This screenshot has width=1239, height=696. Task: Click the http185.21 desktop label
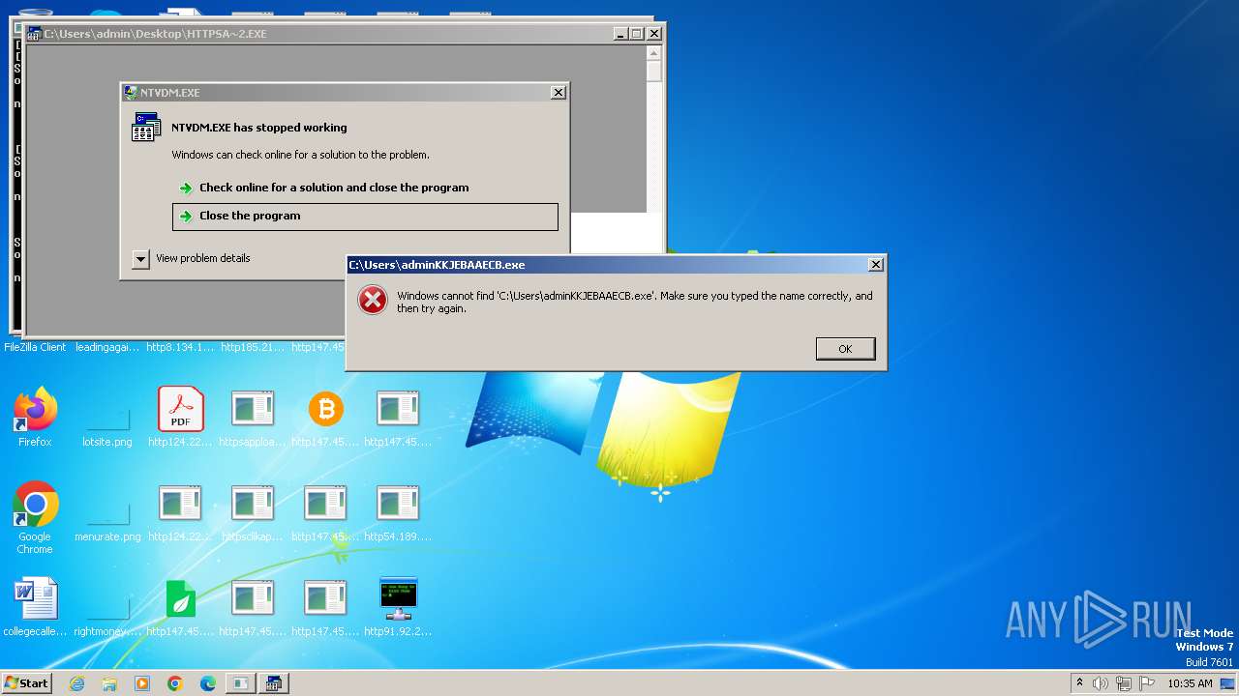click(253, 347)
